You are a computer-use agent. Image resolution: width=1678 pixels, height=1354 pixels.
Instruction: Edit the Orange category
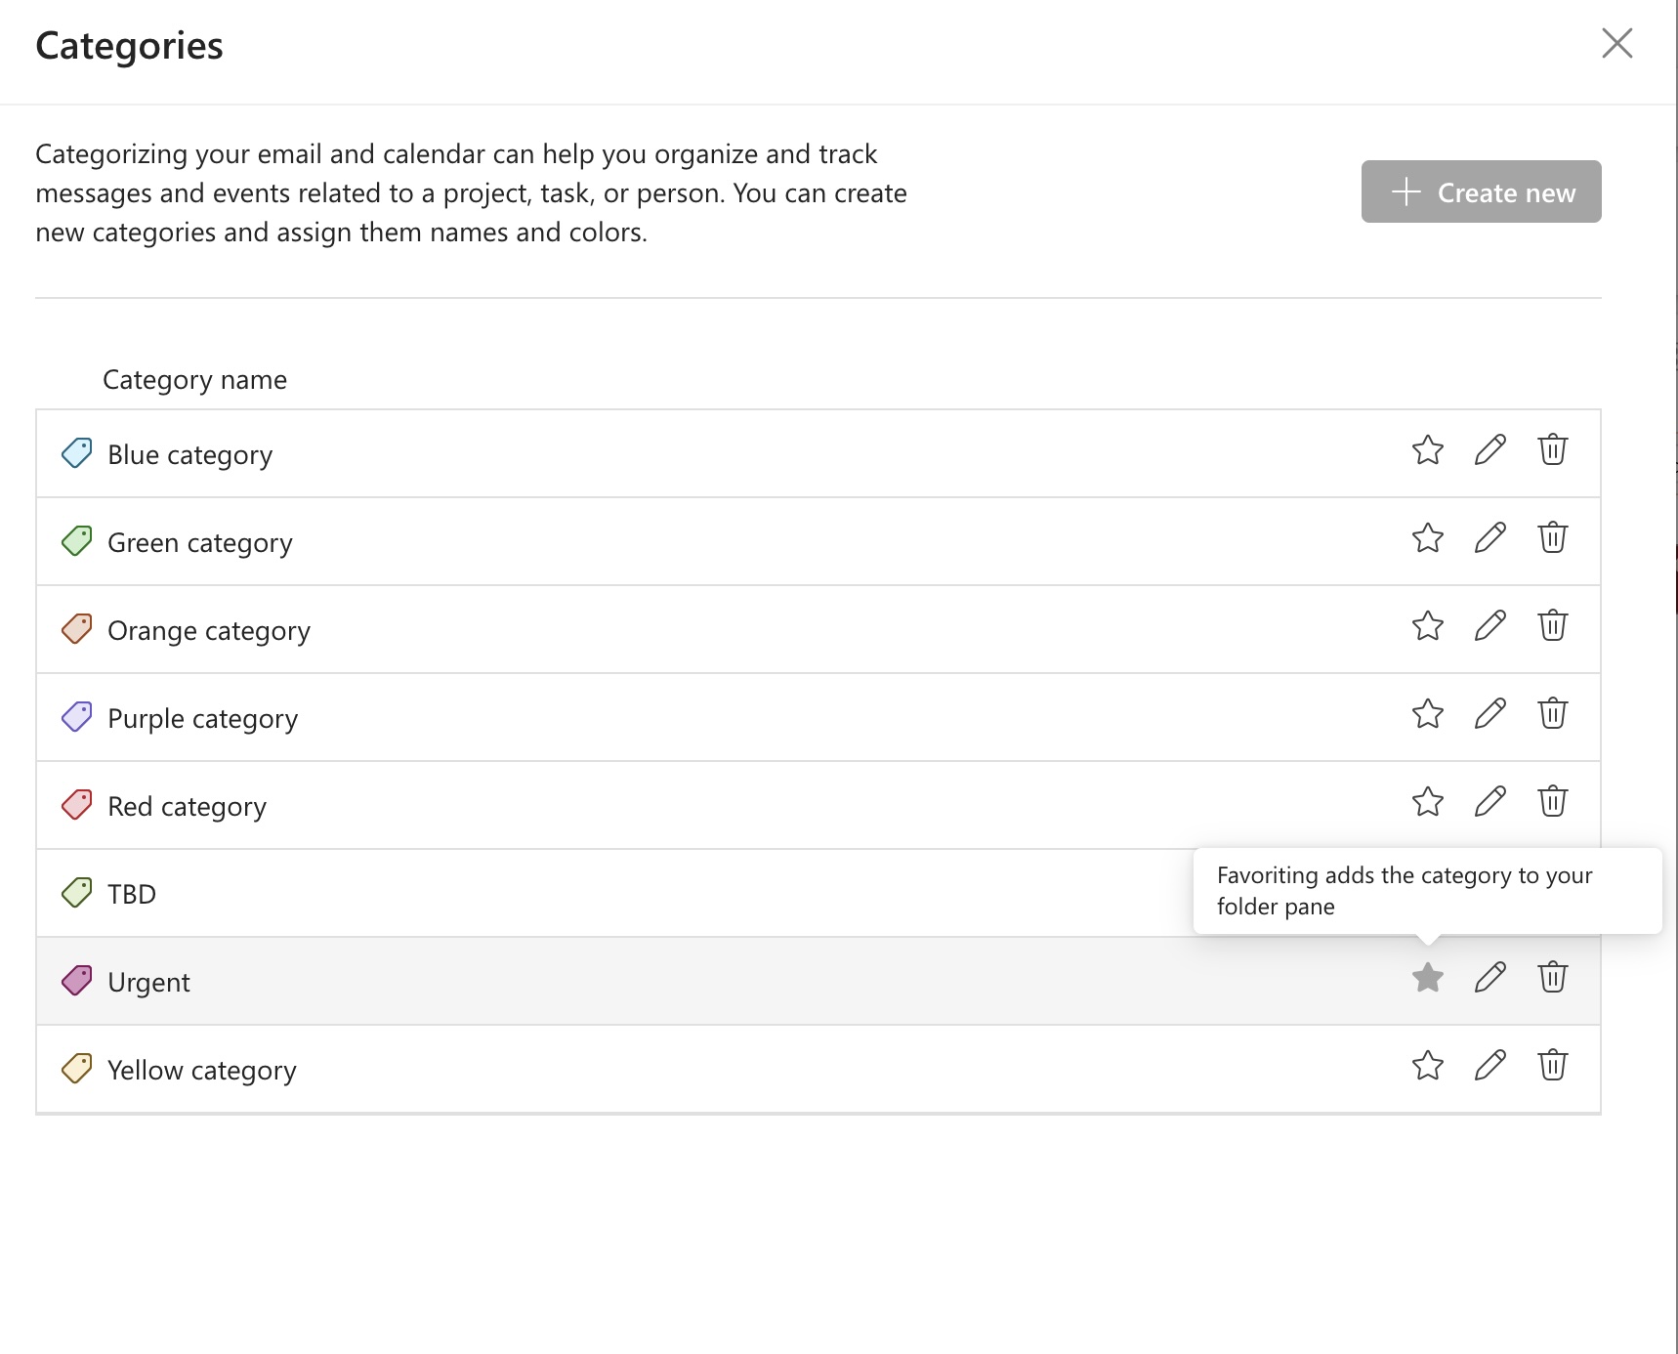pos(1489,626)
